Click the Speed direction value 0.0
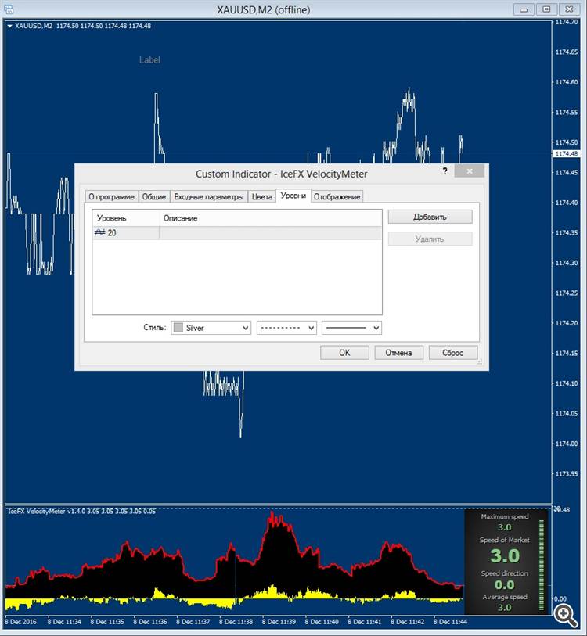Screen dimensions: 587x636 click(x=505, y=585)
